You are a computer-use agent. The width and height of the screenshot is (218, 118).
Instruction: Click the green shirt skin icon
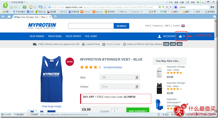tap(198, 2)
